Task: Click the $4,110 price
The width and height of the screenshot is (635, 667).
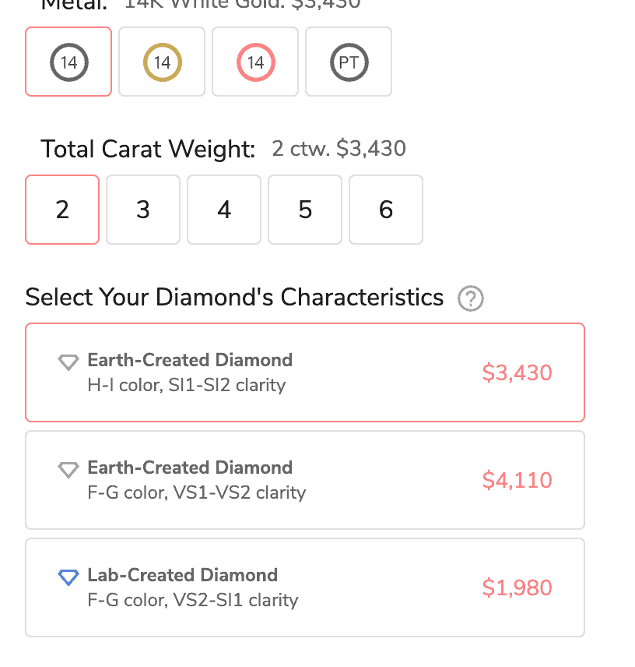Action: (517, 480)
